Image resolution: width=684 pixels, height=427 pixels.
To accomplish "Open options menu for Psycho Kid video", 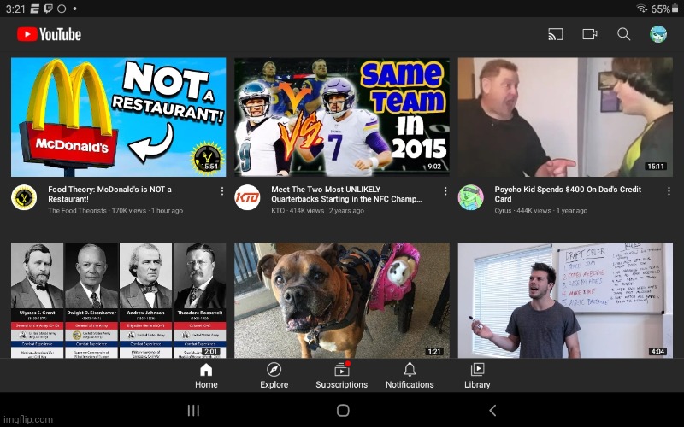I will click(669, 190).
